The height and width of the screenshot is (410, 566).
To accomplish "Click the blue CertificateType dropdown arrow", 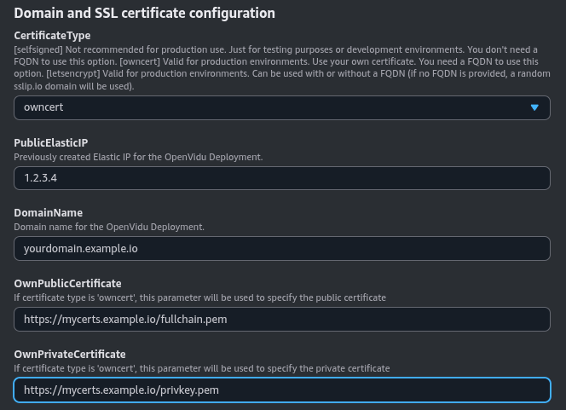I will coord(534,107).
